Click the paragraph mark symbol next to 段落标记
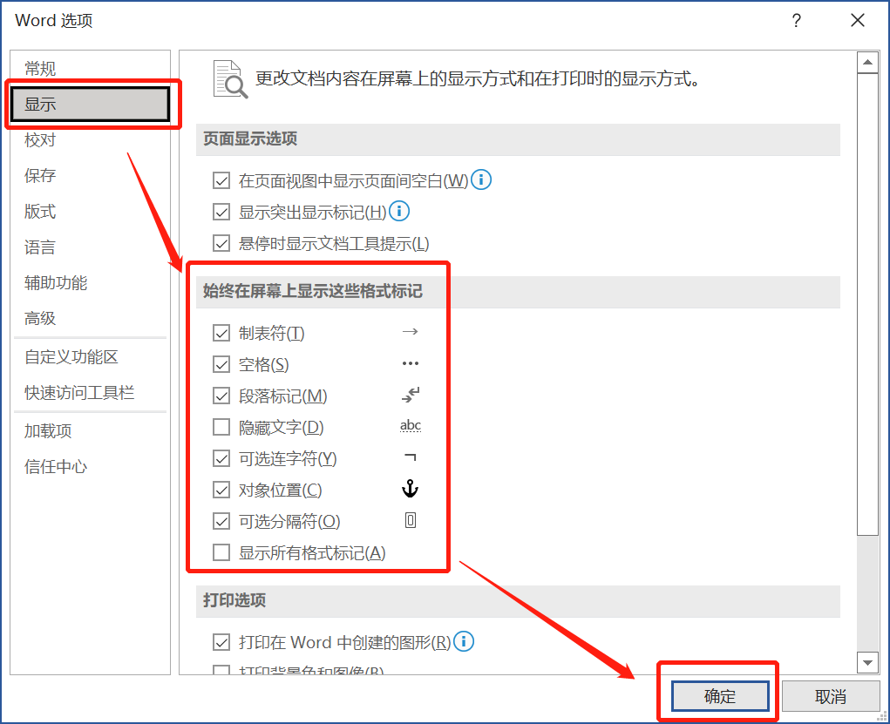The height and width of the screenshot is (724, 890). pos(410,395)
